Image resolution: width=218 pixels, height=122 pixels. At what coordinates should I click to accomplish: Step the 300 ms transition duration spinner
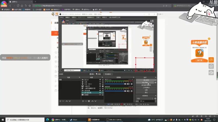(156, 101)
